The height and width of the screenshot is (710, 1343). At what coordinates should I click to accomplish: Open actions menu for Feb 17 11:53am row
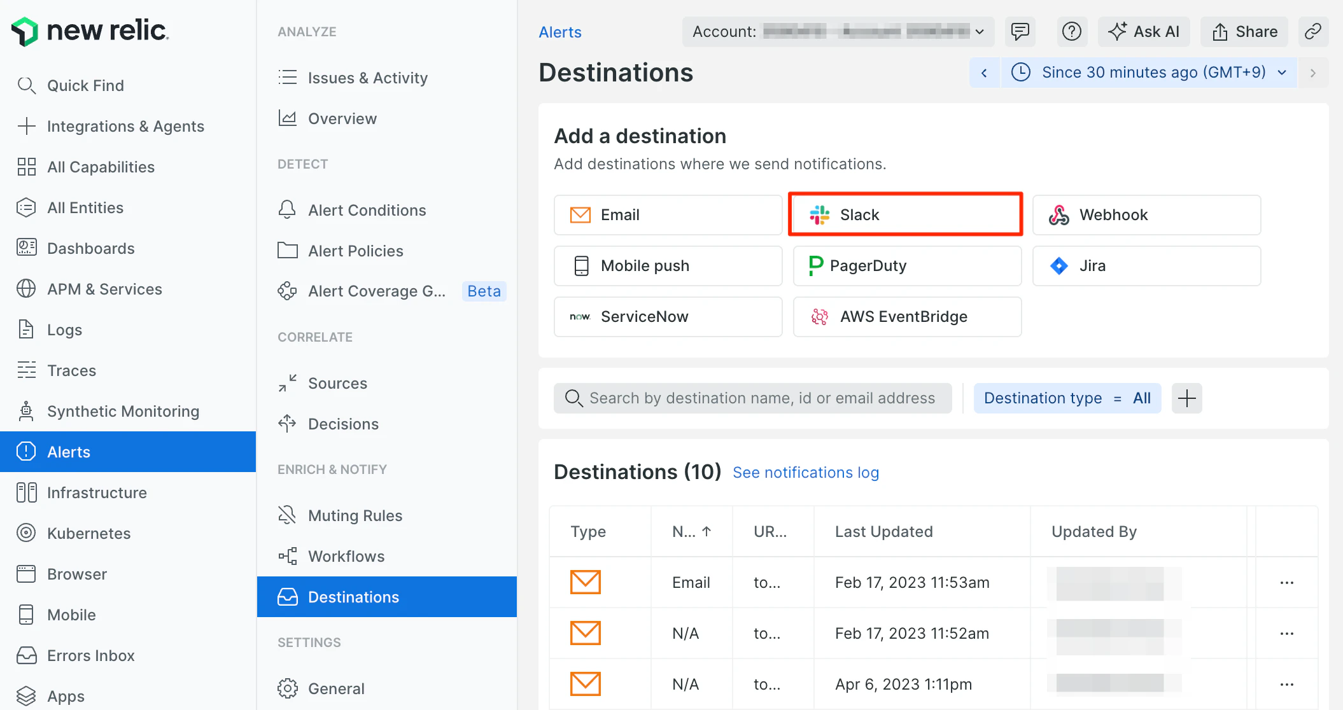(1286, 583)
